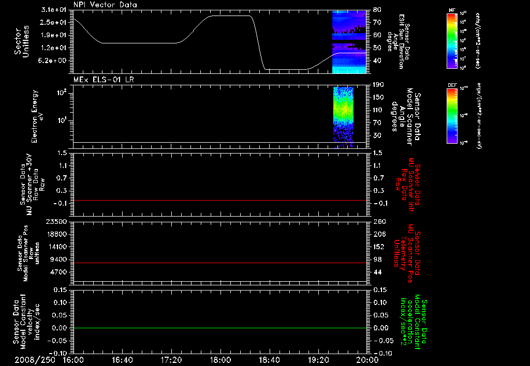Click the 'Model Scanner Angle degrees' axis label

point(407,117)
